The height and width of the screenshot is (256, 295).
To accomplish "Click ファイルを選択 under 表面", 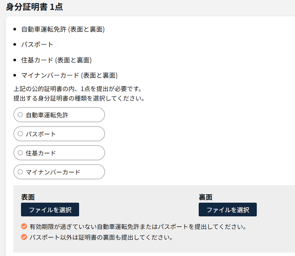I will 50,210.
